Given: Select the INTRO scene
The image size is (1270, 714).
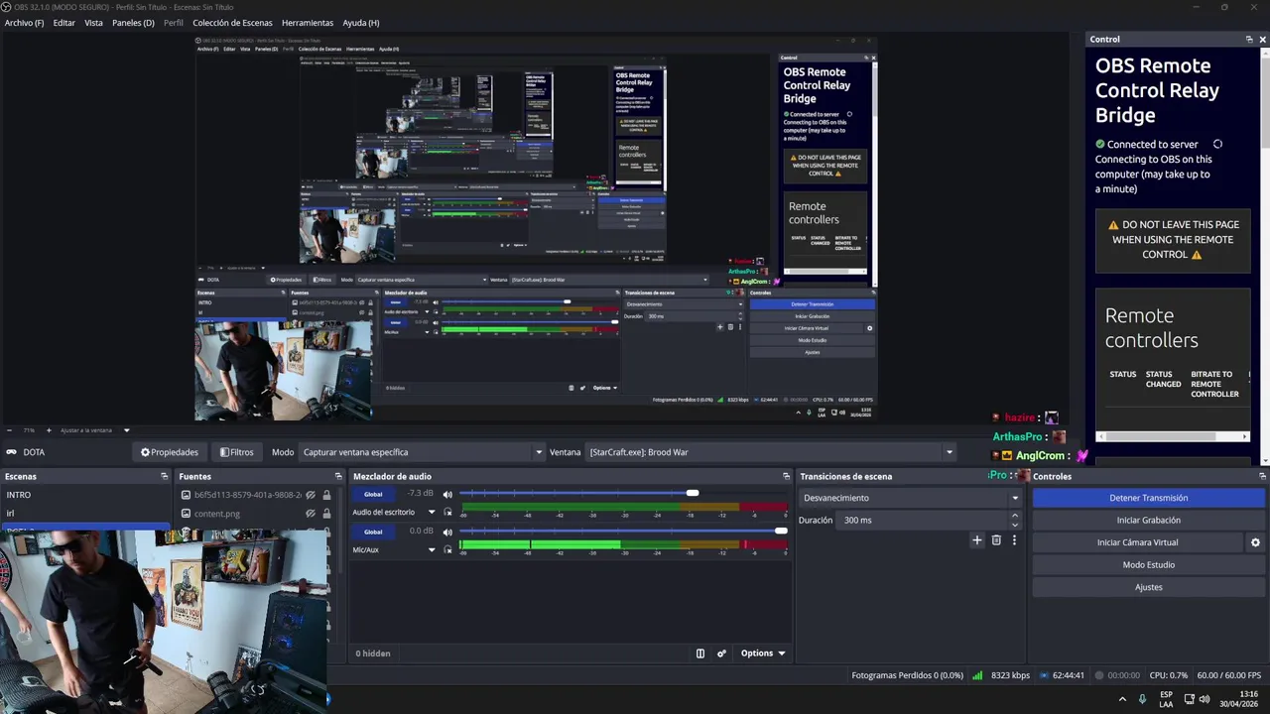Looking at the screenshot, I should (85, 495).
